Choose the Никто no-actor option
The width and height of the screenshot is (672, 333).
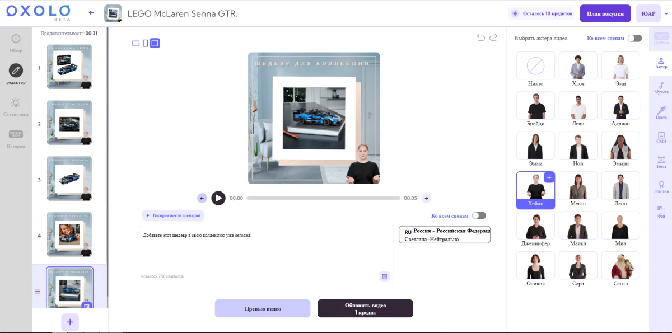tap(535, 70)
